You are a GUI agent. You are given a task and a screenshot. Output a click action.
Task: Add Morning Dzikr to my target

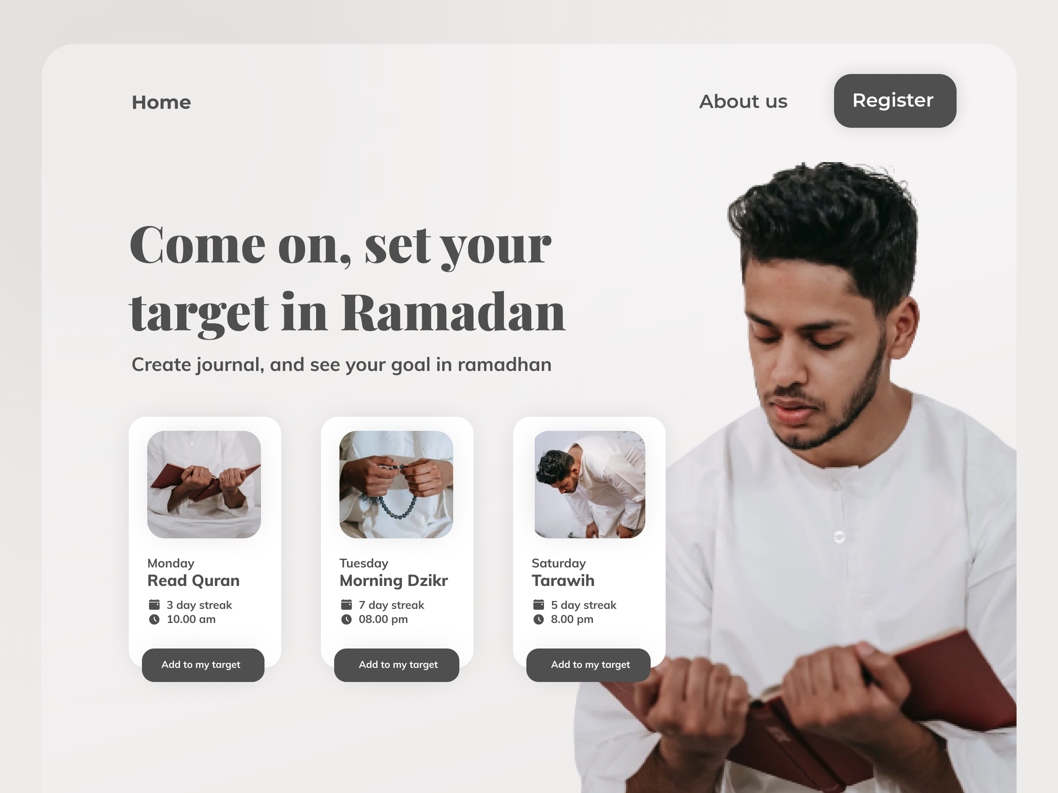pyautogui.click(x=396, y=665)
